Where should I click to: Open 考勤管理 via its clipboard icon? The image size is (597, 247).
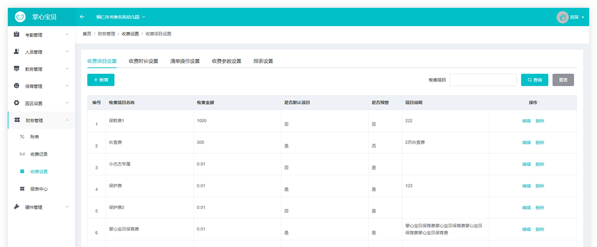click(16, 34)
